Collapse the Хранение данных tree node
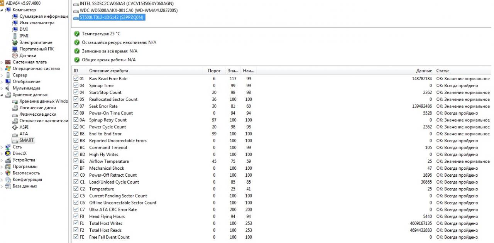Screen dimensions: 494x243 coord(2,95)
